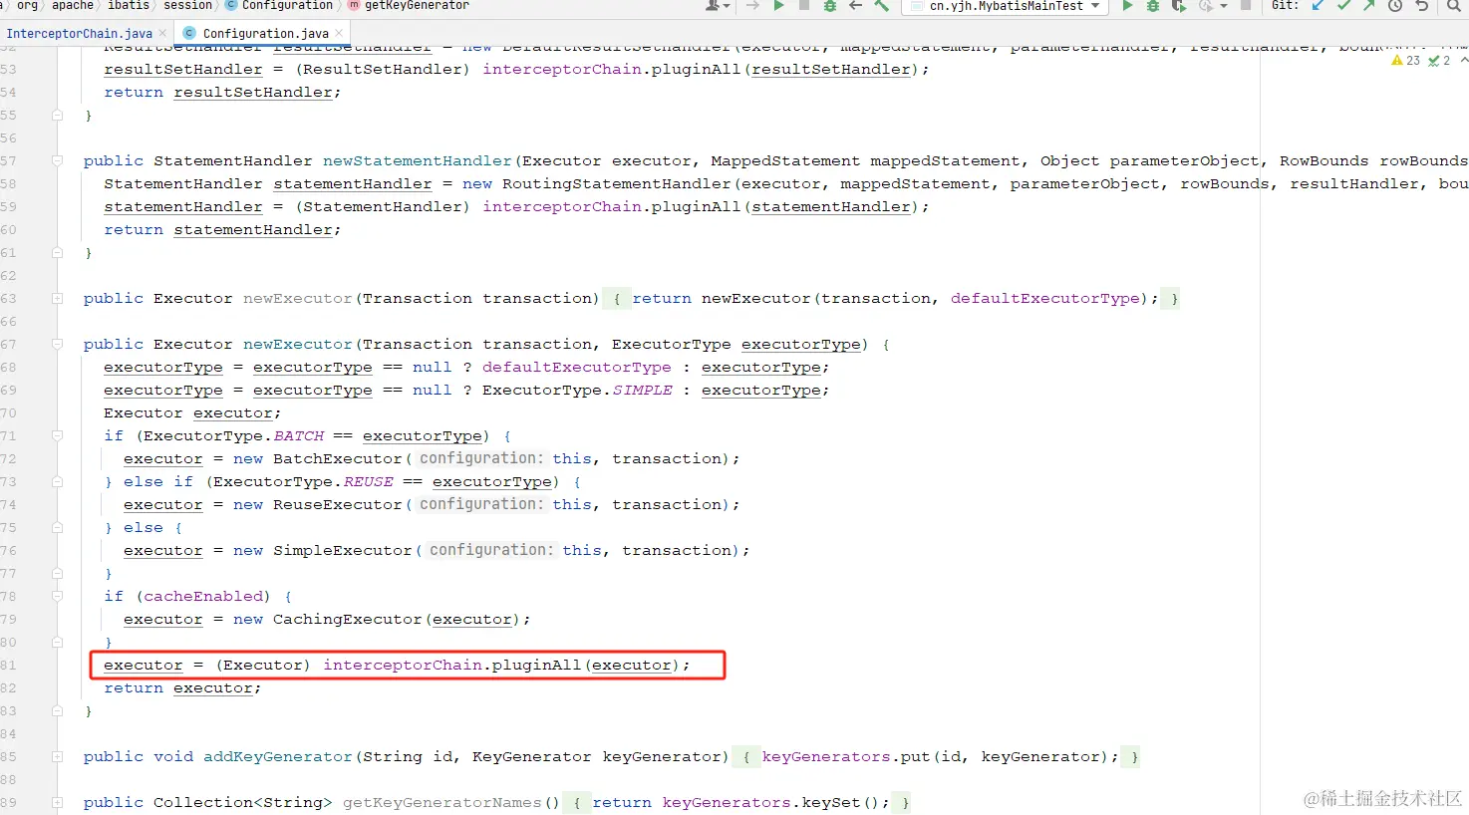Push commits with the green Git arrow
This screenshot has height=815, width=1469.
point(1369,6)
